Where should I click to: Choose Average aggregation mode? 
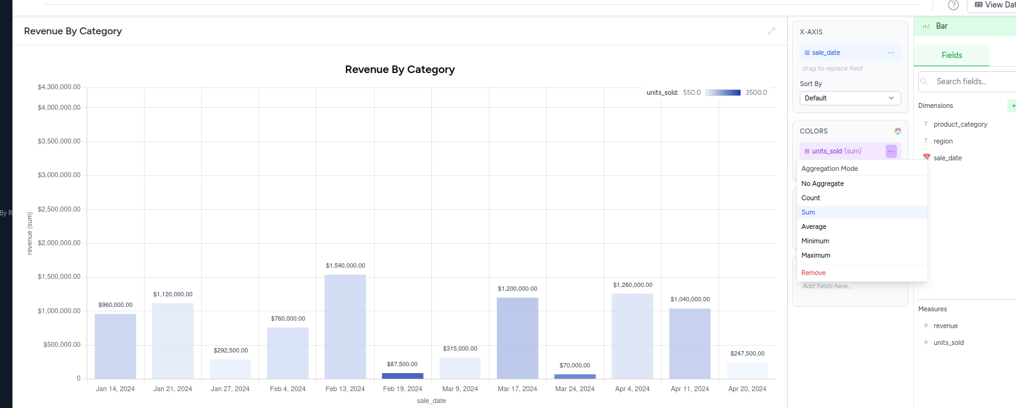pyautogui.click(x=813, y=226)
